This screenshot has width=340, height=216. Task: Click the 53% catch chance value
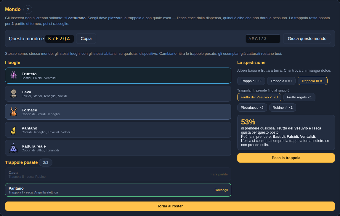pyautogui.click(x=248, y=122)
